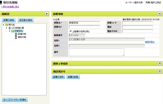Go back via 取引先情報に戻る link
Viewport: 163px width, 104px height.
click(10, 7)
